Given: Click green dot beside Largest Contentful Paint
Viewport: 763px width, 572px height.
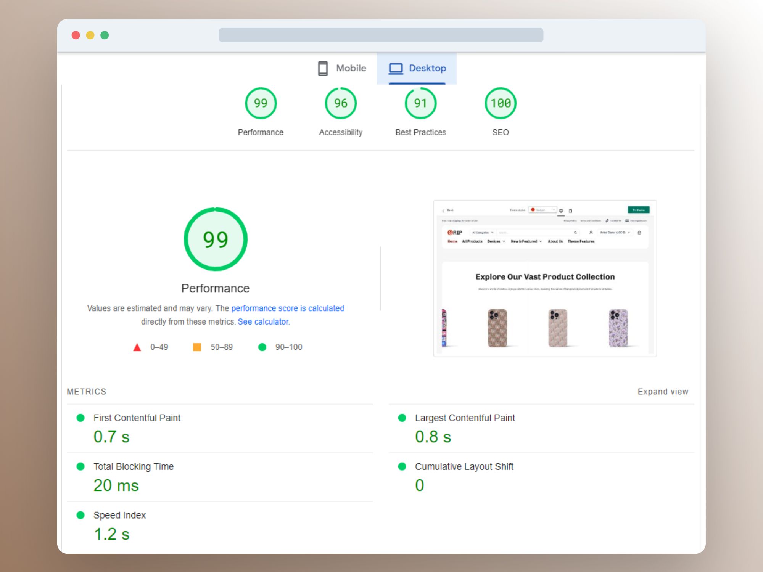Looking at the screenshot, I should [402, 418].
